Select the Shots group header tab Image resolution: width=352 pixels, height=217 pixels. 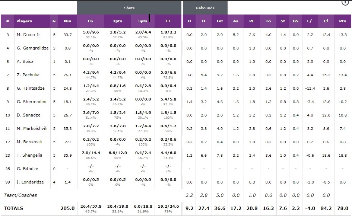(x=129, y=8)
